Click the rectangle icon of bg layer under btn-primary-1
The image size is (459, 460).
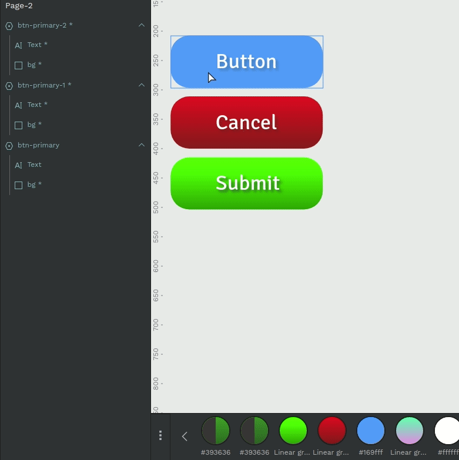[18, 125]
